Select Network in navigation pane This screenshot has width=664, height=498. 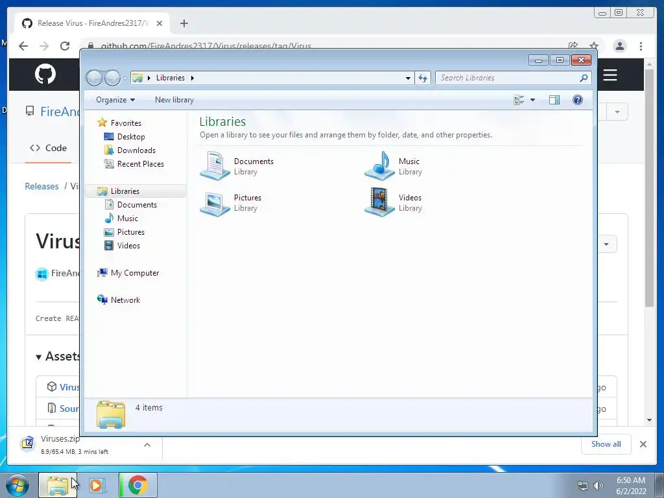point(125,300)
